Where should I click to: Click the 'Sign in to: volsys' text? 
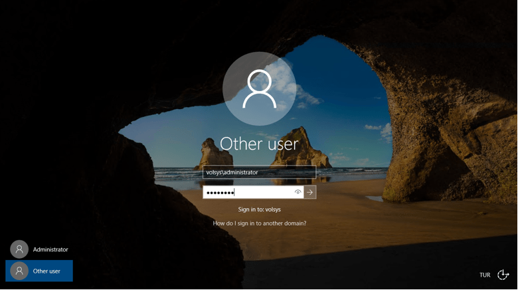[259, 210]
